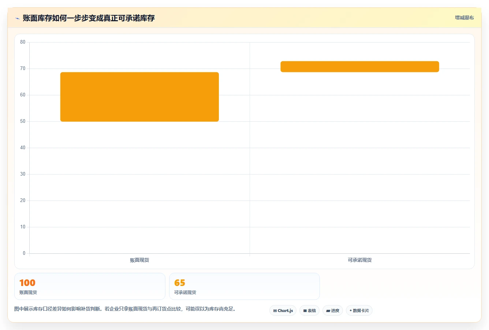
Task: Click the 账面现货 orange waterfall bar
Action: coord(139,97)
